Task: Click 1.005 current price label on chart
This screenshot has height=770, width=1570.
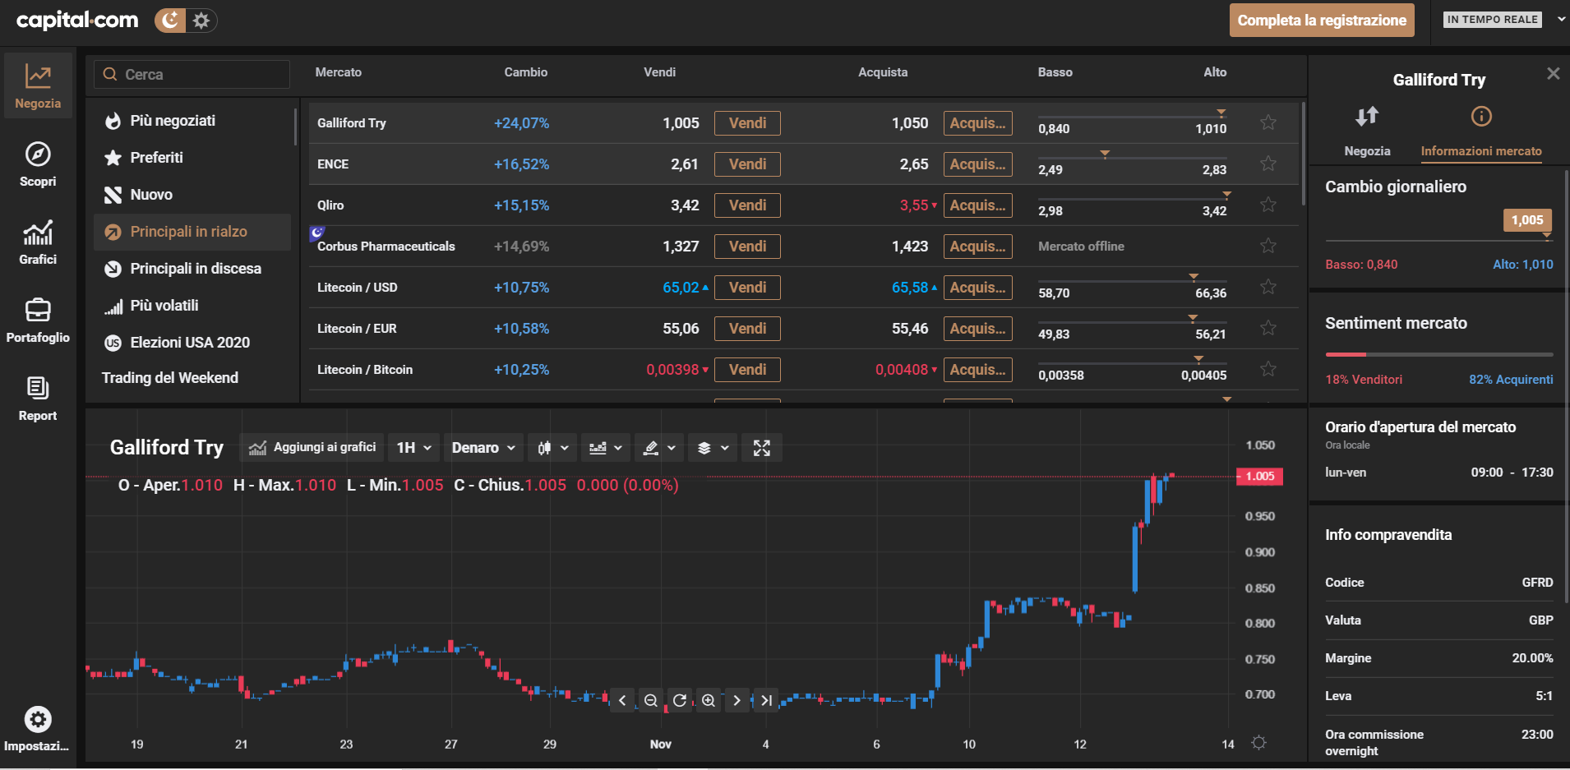Action: click(1259, 477)
